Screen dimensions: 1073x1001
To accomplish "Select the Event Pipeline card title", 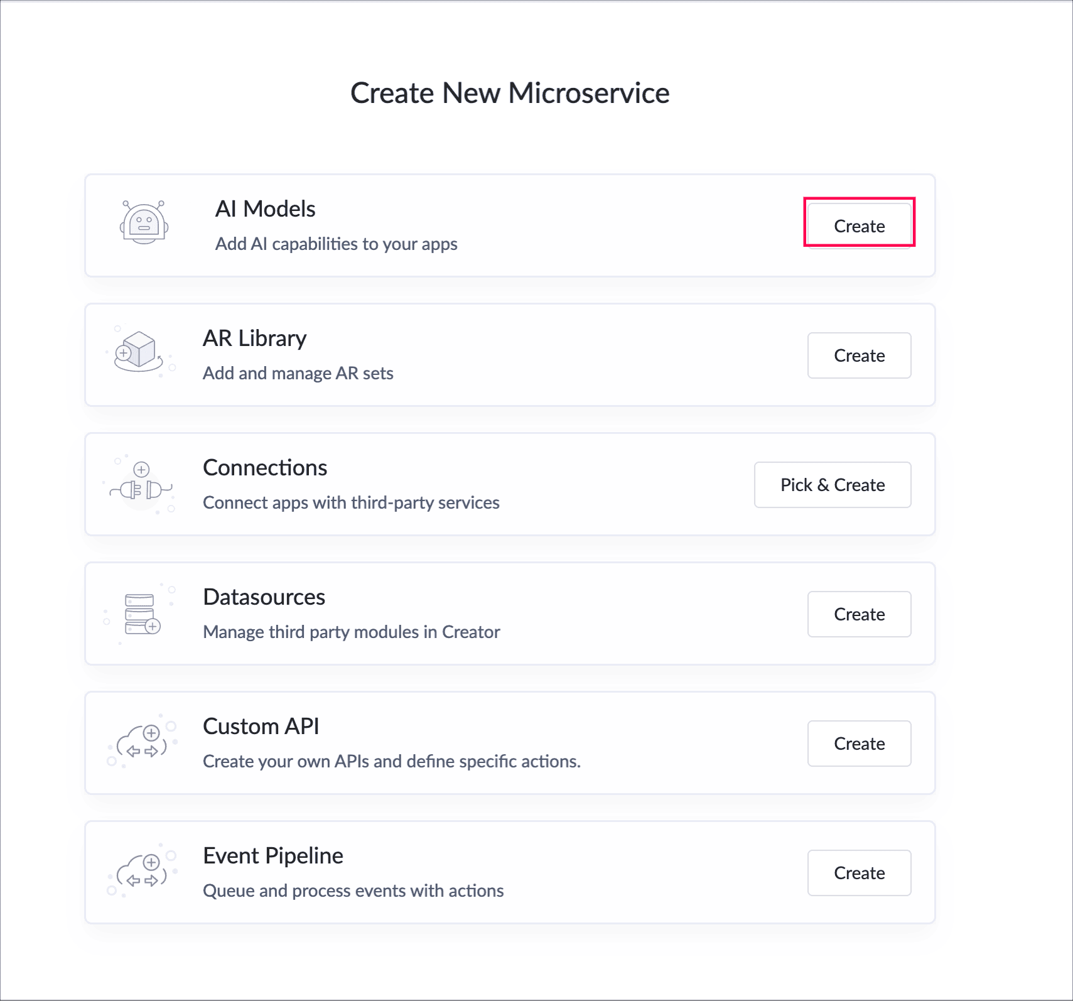I will click(x=273, y=855).
